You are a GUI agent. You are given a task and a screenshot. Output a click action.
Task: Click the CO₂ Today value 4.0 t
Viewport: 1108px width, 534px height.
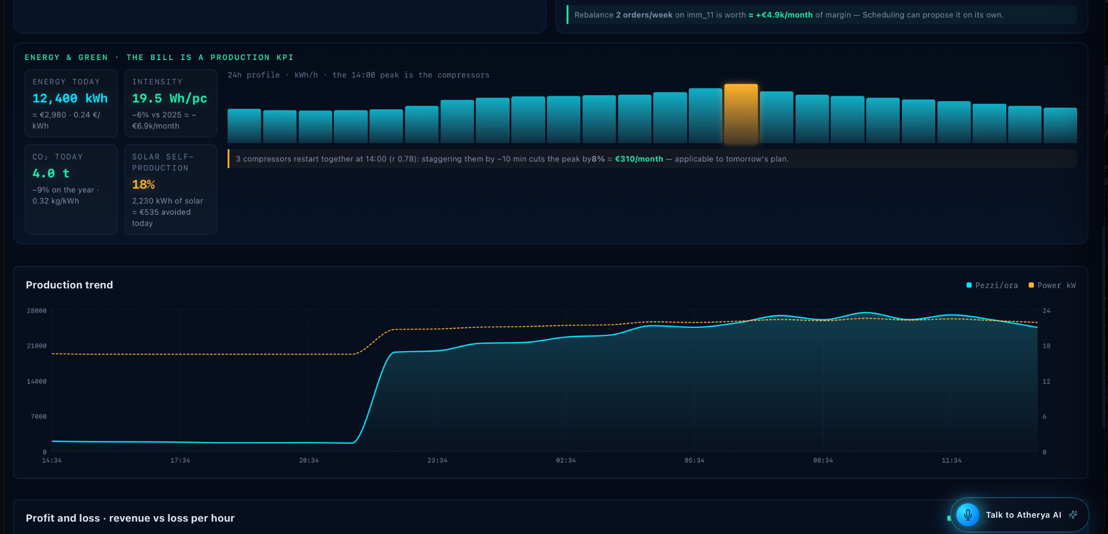[51, 174]
